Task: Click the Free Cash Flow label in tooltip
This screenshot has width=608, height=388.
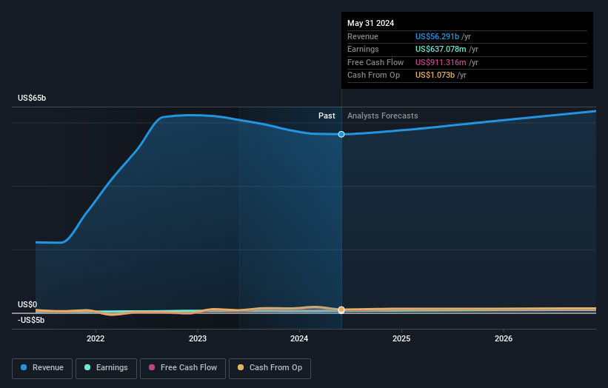Action: (375, 62)
